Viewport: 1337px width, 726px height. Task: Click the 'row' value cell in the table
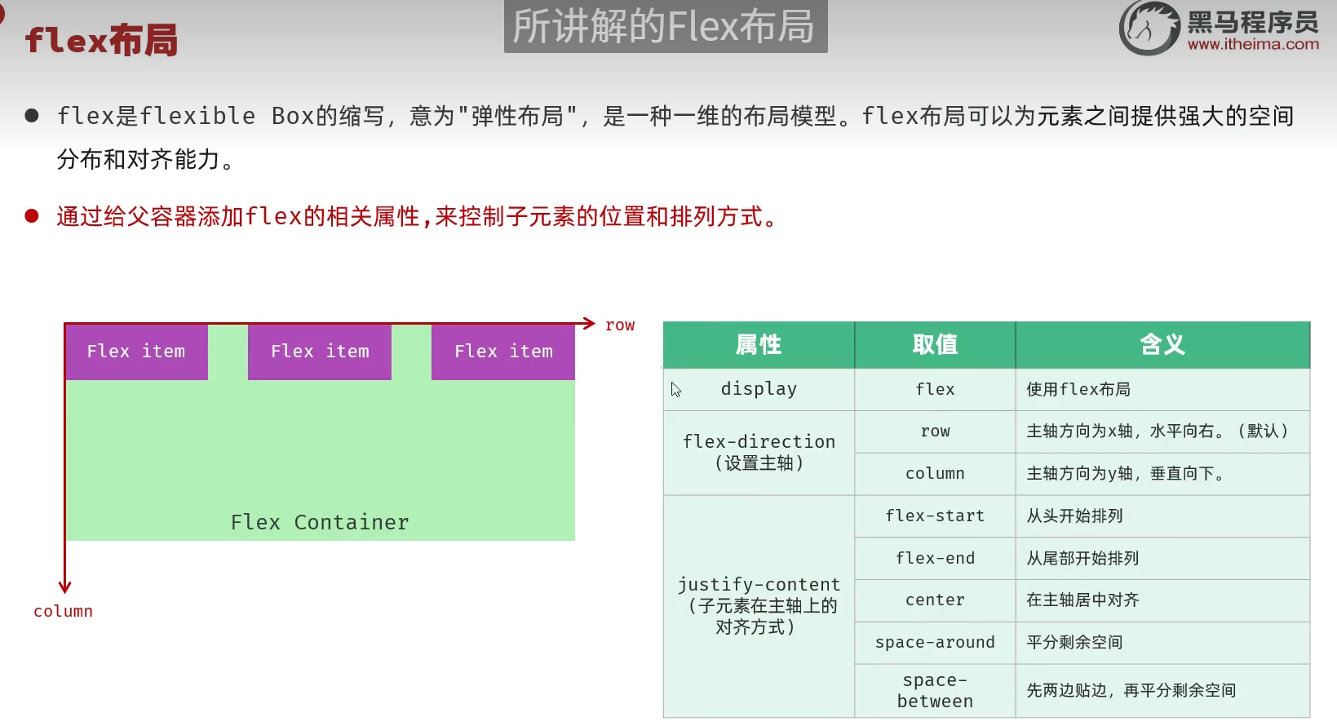pyautogui.click(x=935, y=432)
